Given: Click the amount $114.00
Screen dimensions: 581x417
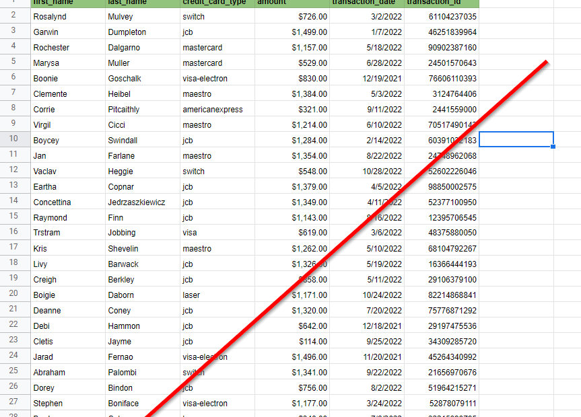Looking at the screenshot, I should 292,341.
